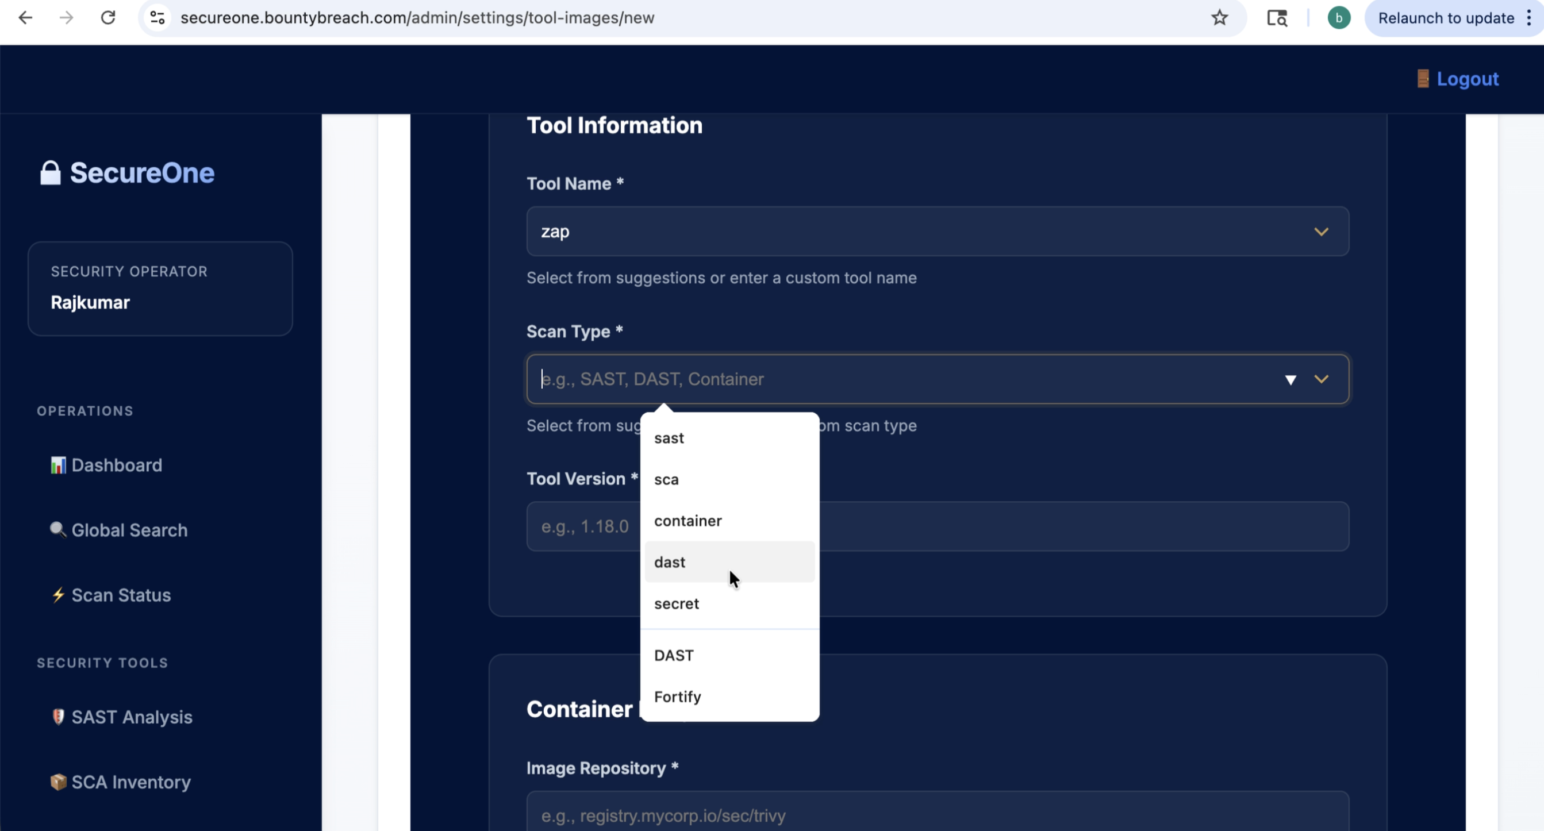The width and height of the screenshot is (1544, 831).
Task: Reload the current page
Action: pyautogui.click(x=108, y=18)
